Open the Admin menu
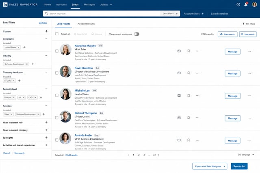The image size is (260, 173). 106,4
